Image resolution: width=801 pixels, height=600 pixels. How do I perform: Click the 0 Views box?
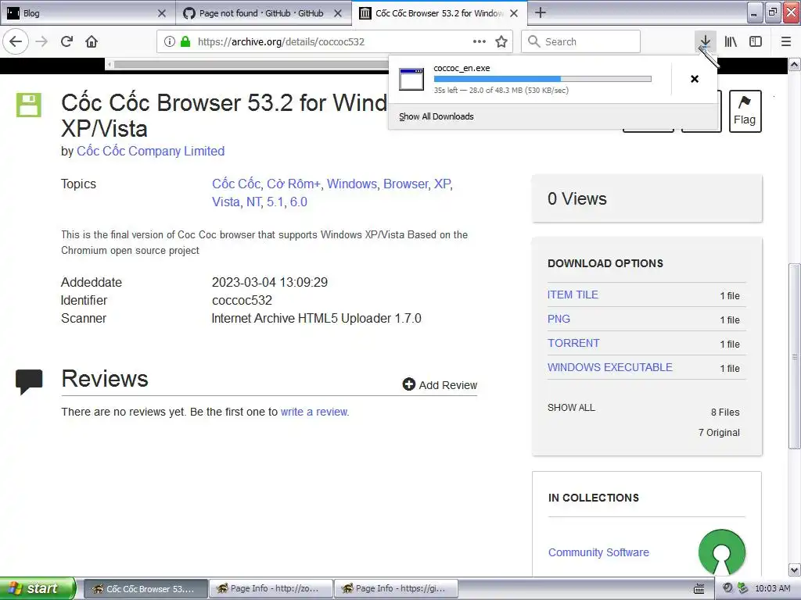pyautogui.click(x=647, y=198)
